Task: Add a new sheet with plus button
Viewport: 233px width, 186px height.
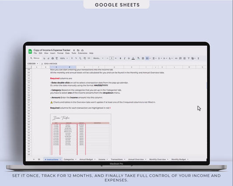Action: click(x=34, y=159)
